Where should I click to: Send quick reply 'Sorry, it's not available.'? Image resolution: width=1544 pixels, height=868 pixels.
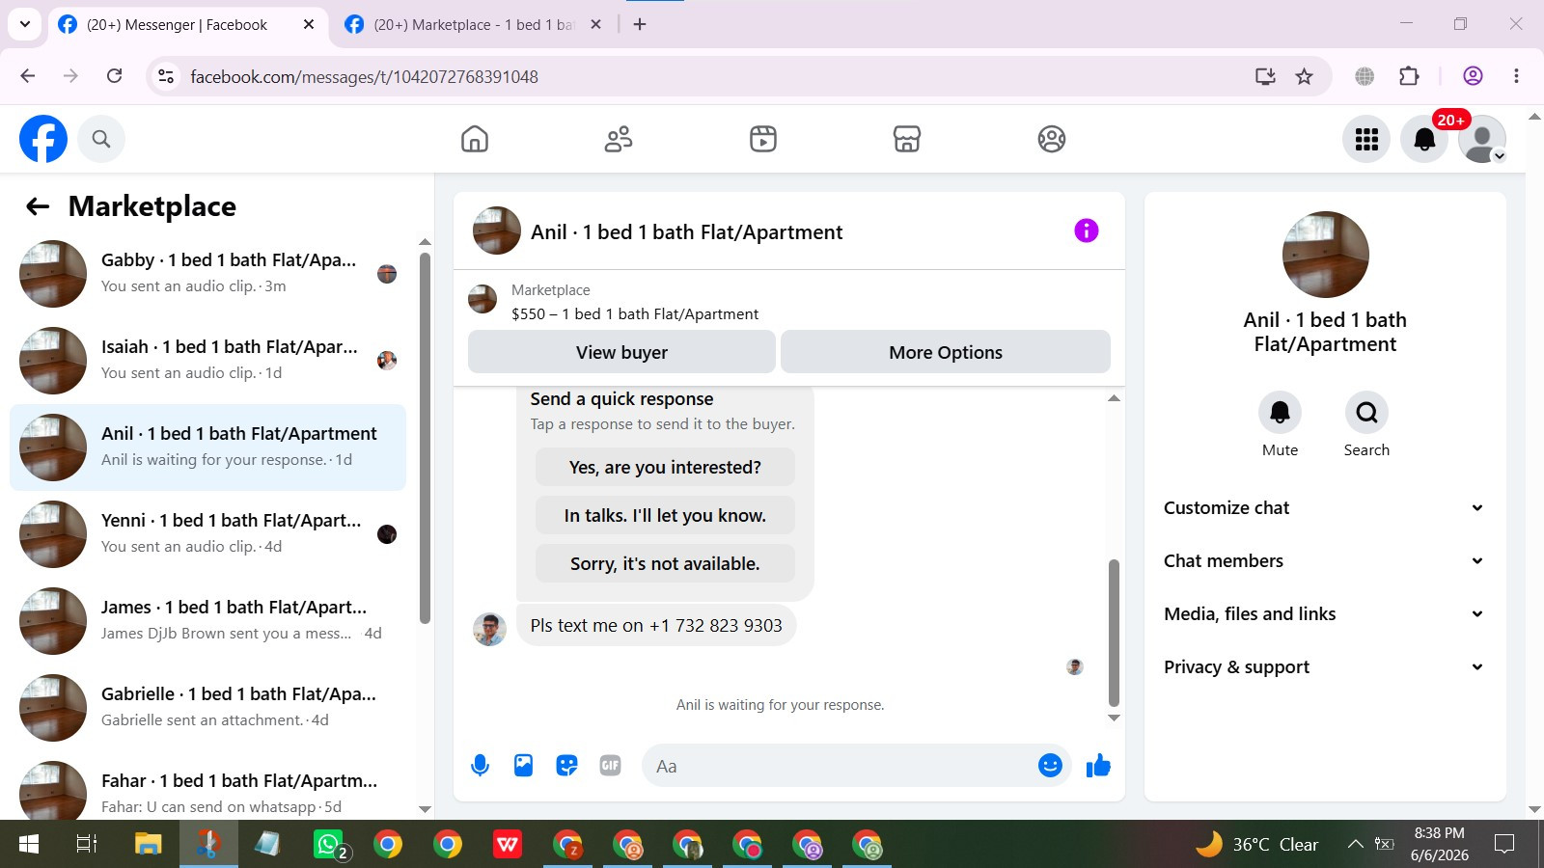[x=665, y=564]
